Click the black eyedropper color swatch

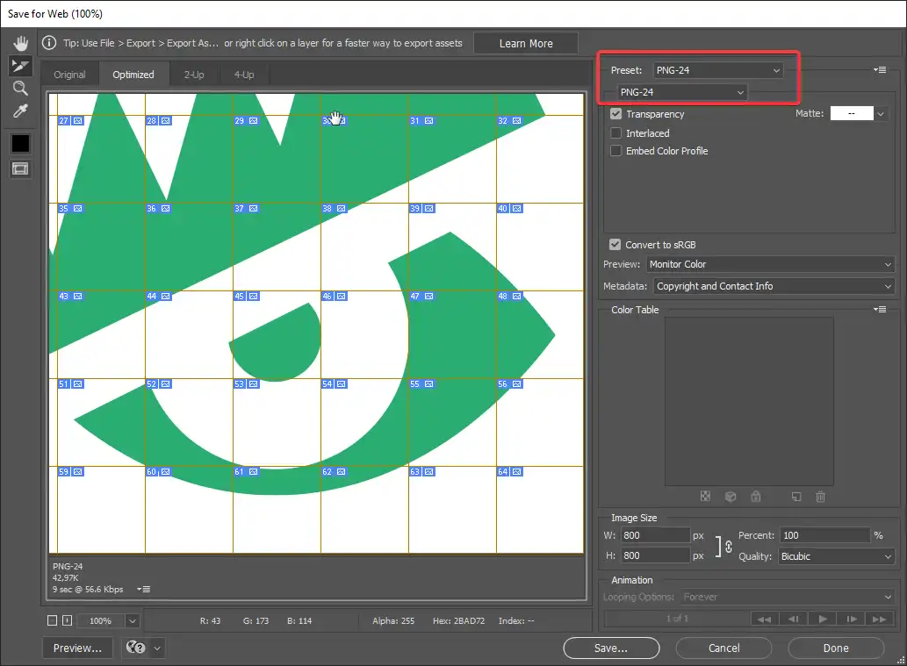20,143
